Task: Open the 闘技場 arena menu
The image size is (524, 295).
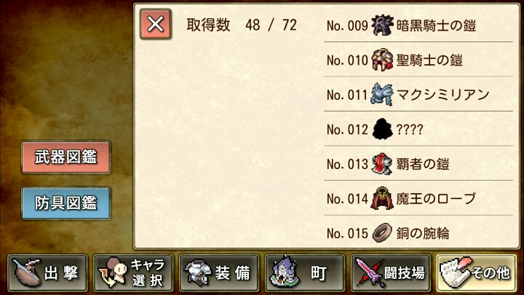Action: click(x=391, y=273)
